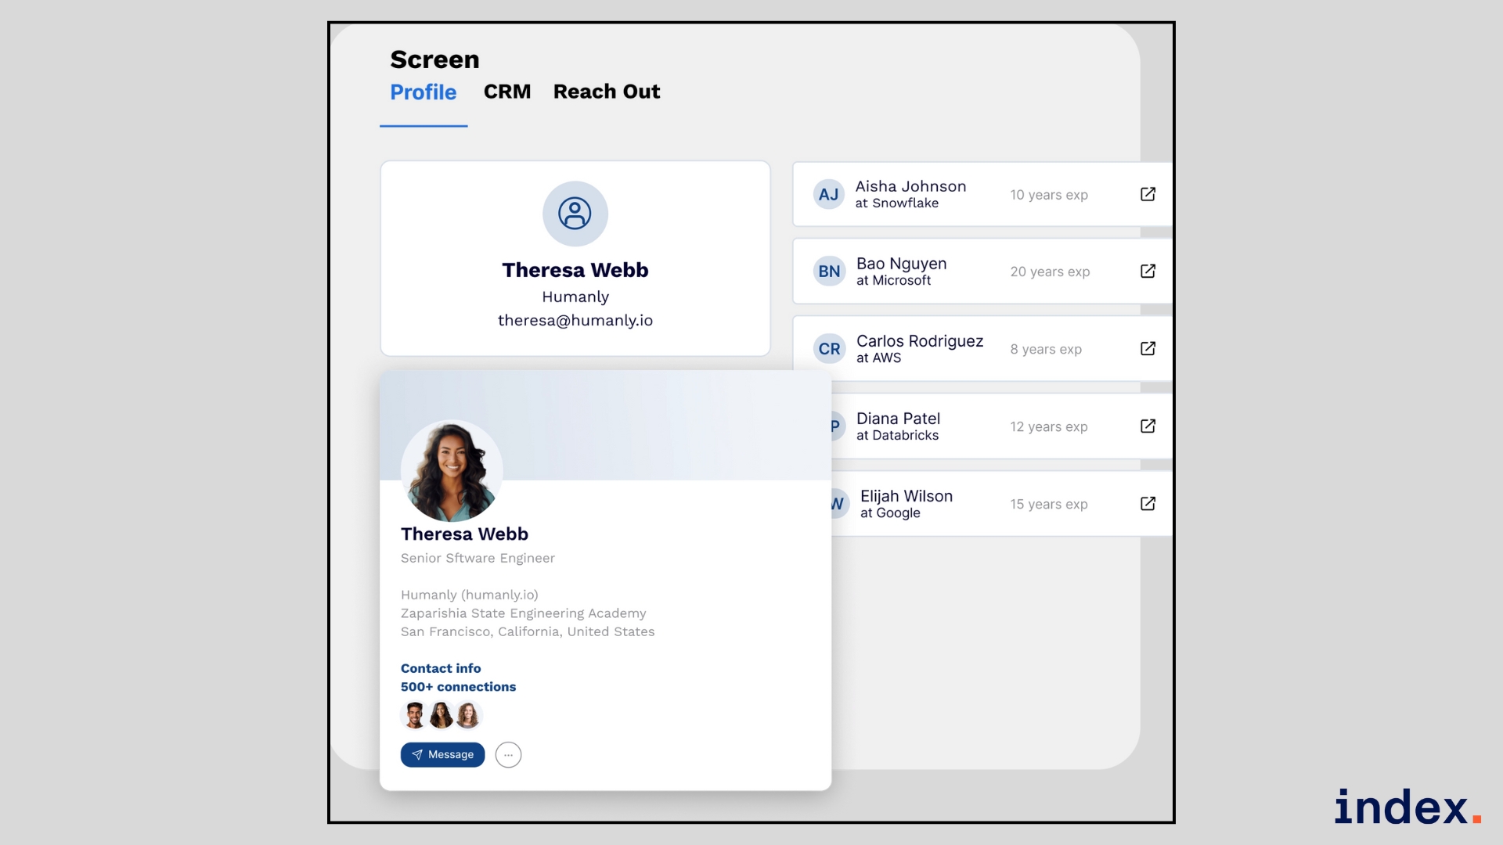Image resolution: width=1503 pixels, height=845 pixels.
Task: Switch to the CRM tab
Action: [506, 92]
